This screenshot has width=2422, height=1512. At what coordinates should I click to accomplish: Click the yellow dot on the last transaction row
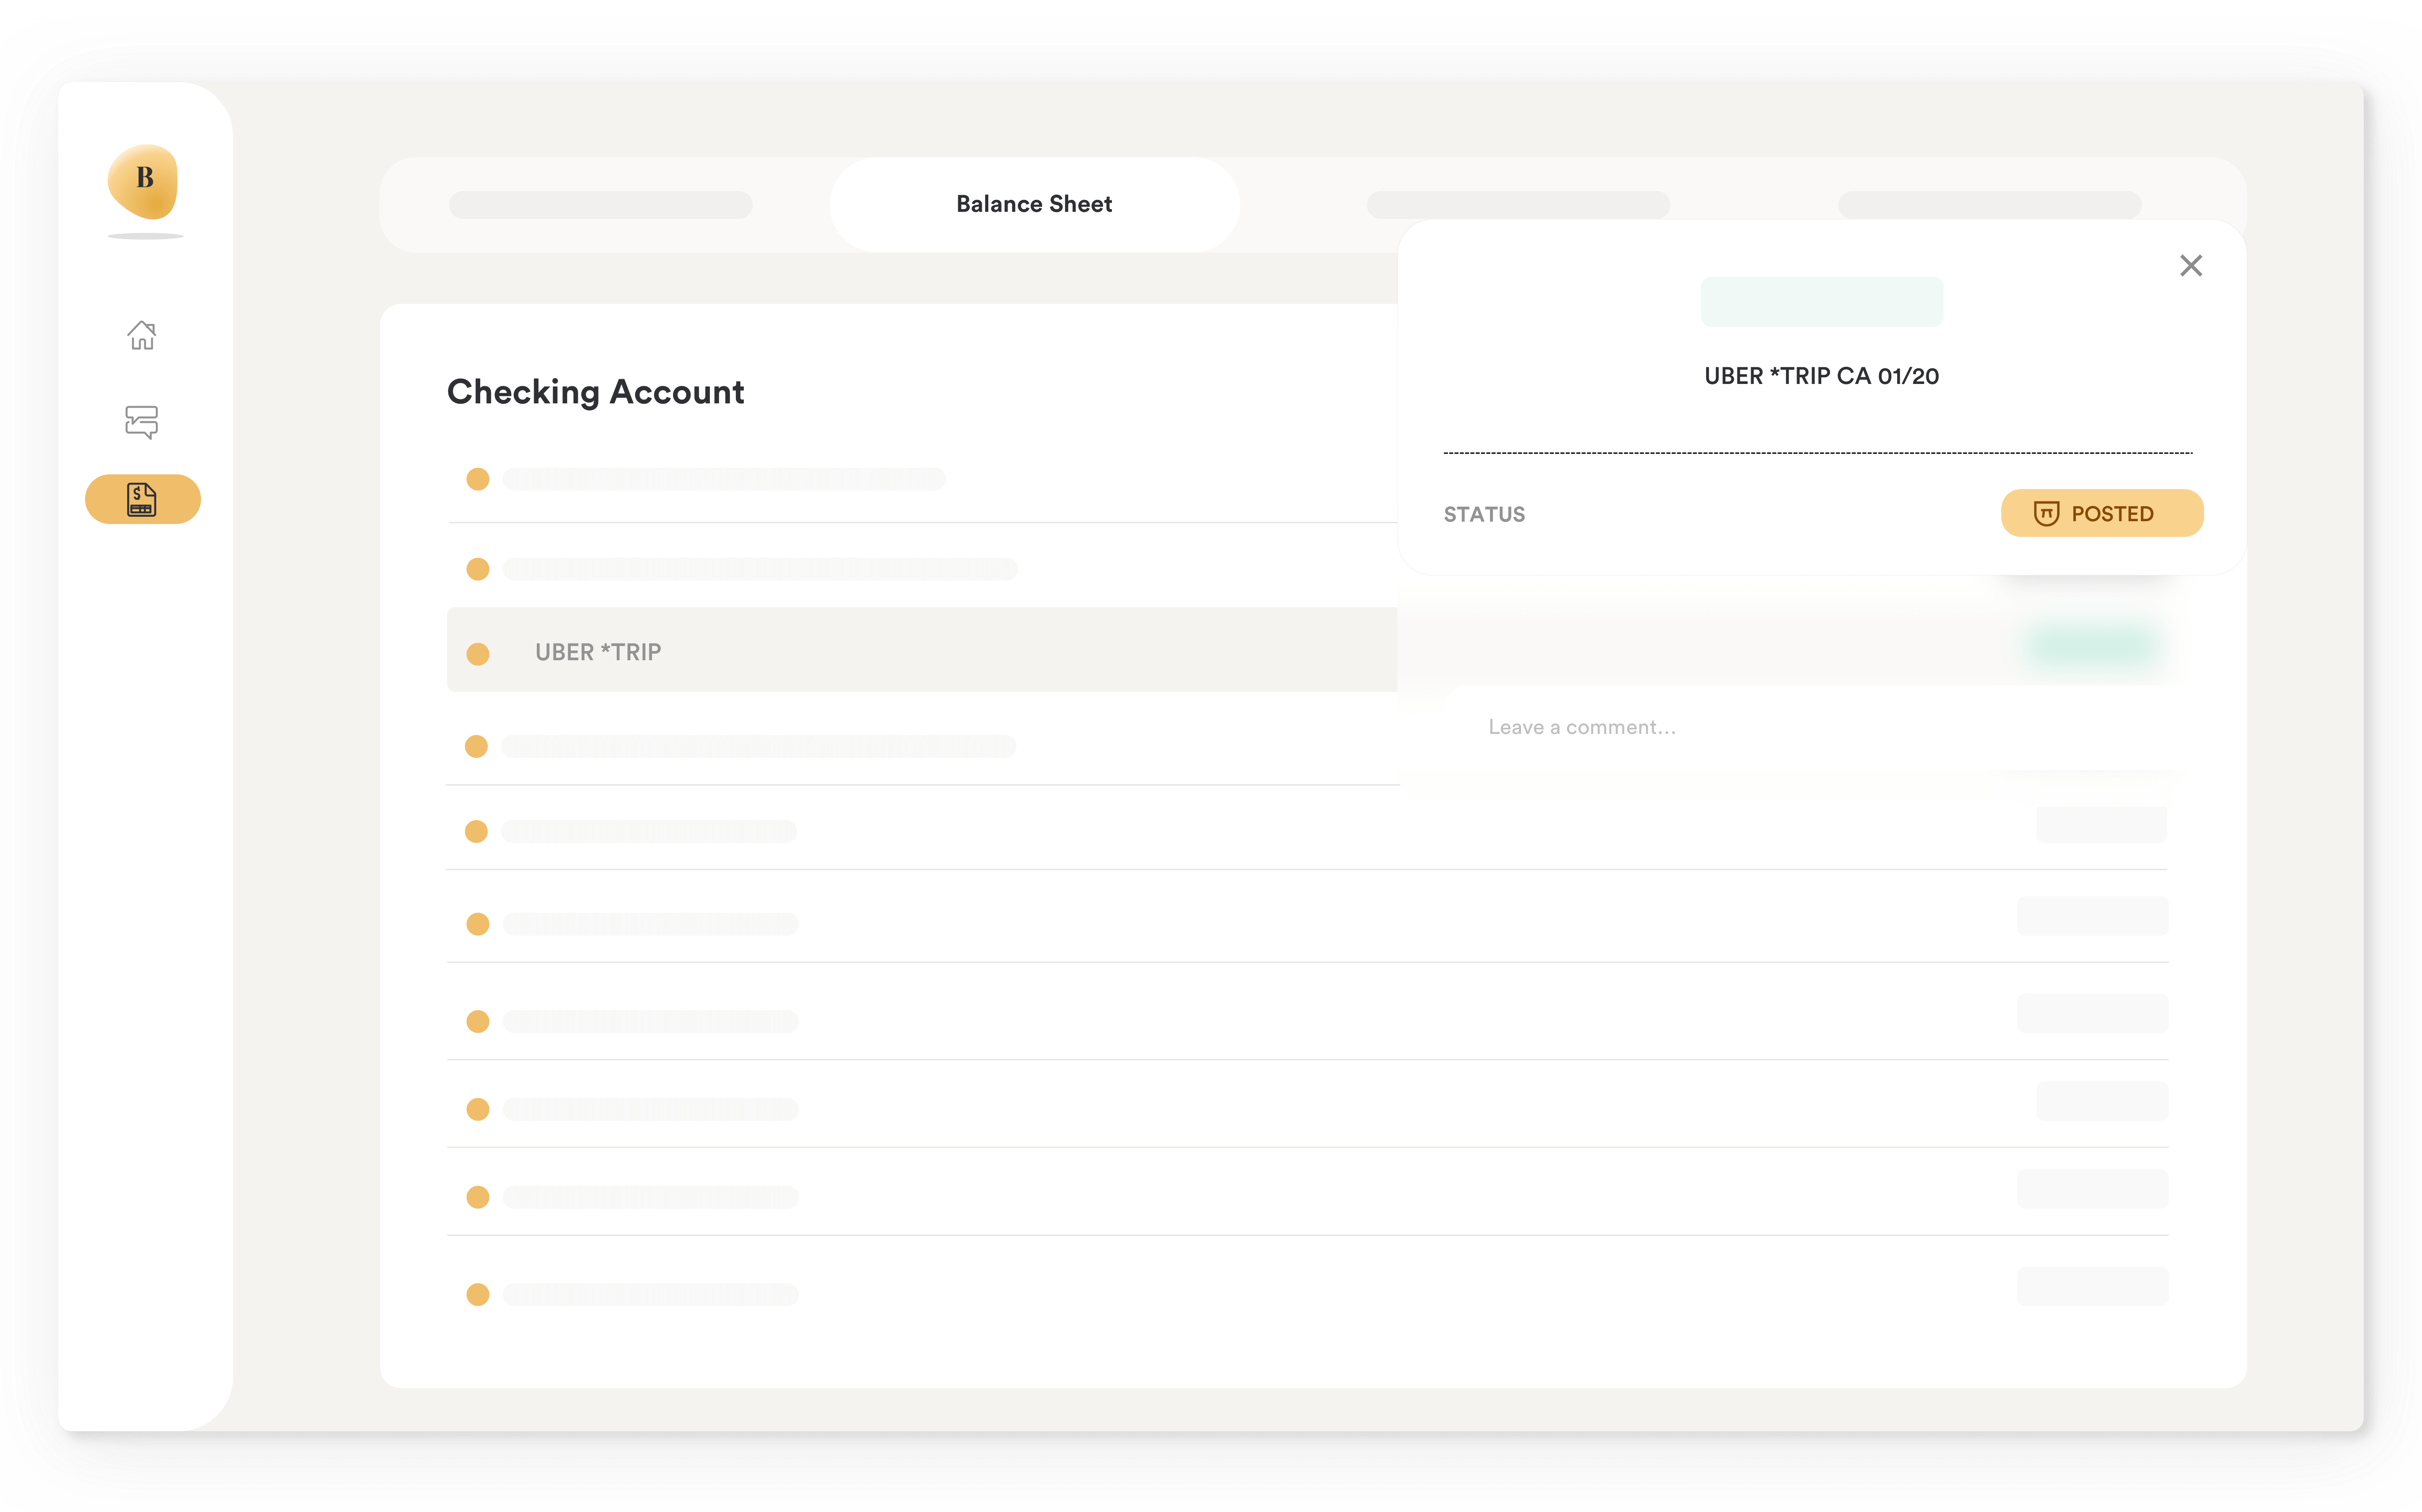pyautogui.click(x=478, y=1294)
